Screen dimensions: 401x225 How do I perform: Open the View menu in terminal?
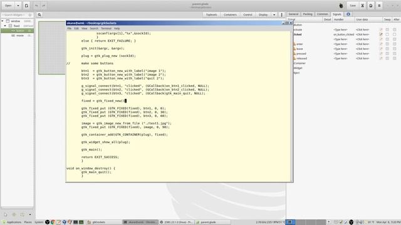84,29
